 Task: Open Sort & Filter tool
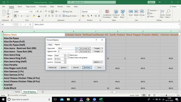(162, 14)
